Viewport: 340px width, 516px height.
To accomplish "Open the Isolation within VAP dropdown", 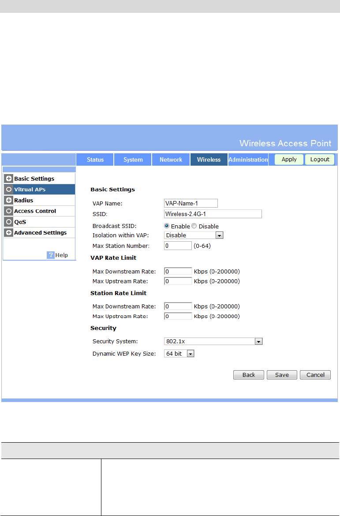I will click(194, 235).
